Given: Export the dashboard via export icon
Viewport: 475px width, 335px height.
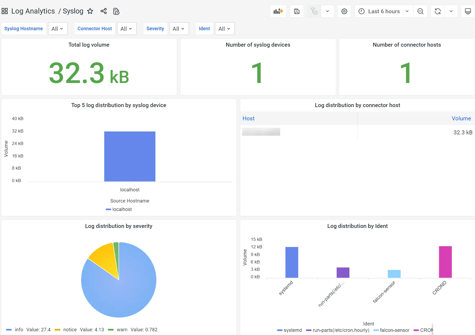Looking at the screenshot, I should (116, 11).
